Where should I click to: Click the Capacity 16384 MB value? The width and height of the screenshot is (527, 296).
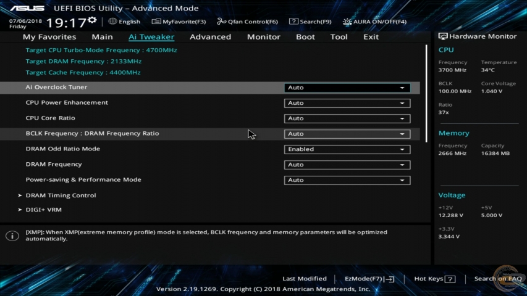(x=495, y=154)
